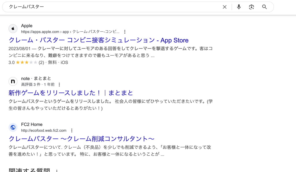Submit search with magnifying glass icon
The image size is (296, 172).
(264, 7)
